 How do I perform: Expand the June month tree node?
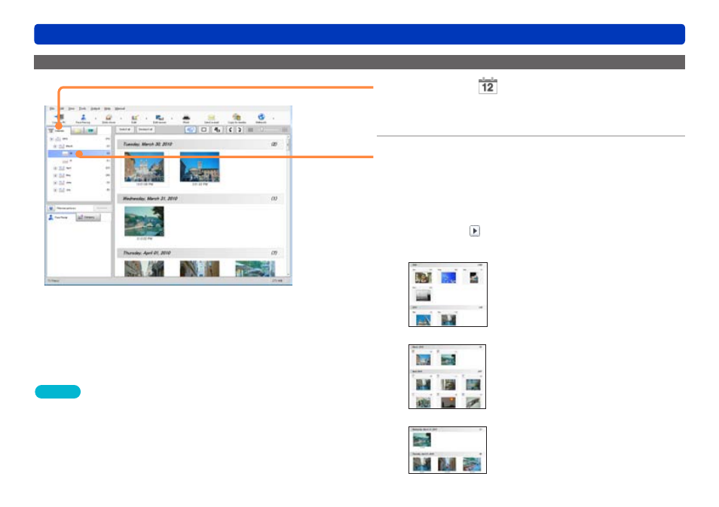55,183
